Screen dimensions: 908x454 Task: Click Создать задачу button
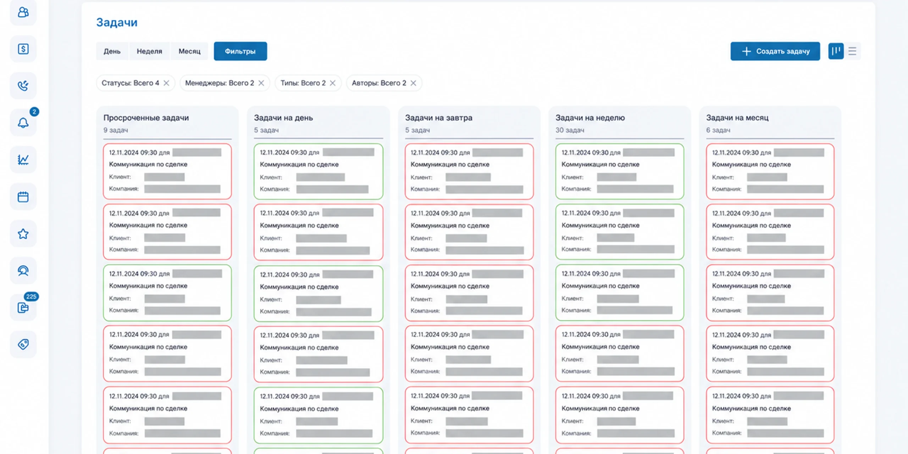775,51
